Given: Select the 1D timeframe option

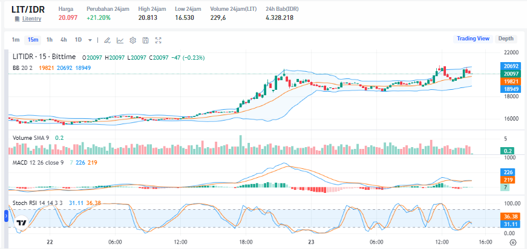Looking at the screenshot, I should pyautogui.click(x=78, y=40).
